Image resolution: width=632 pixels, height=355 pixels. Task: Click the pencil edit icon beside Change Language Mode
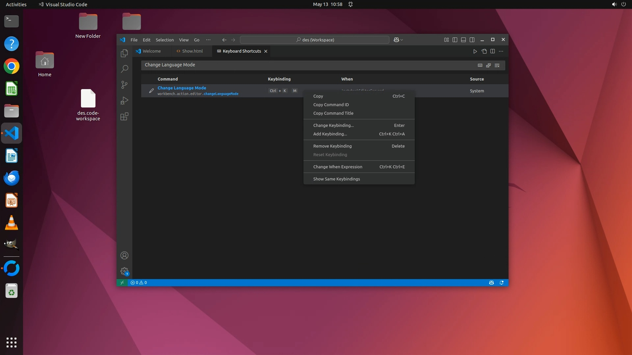(x=151, y=91)
